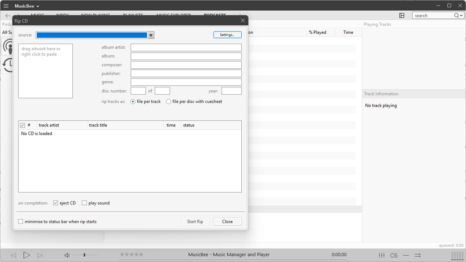Viewport: 466px width, 262px height.
Task: Click the time column header in Rip CD
Action: (x=172, y=125)
